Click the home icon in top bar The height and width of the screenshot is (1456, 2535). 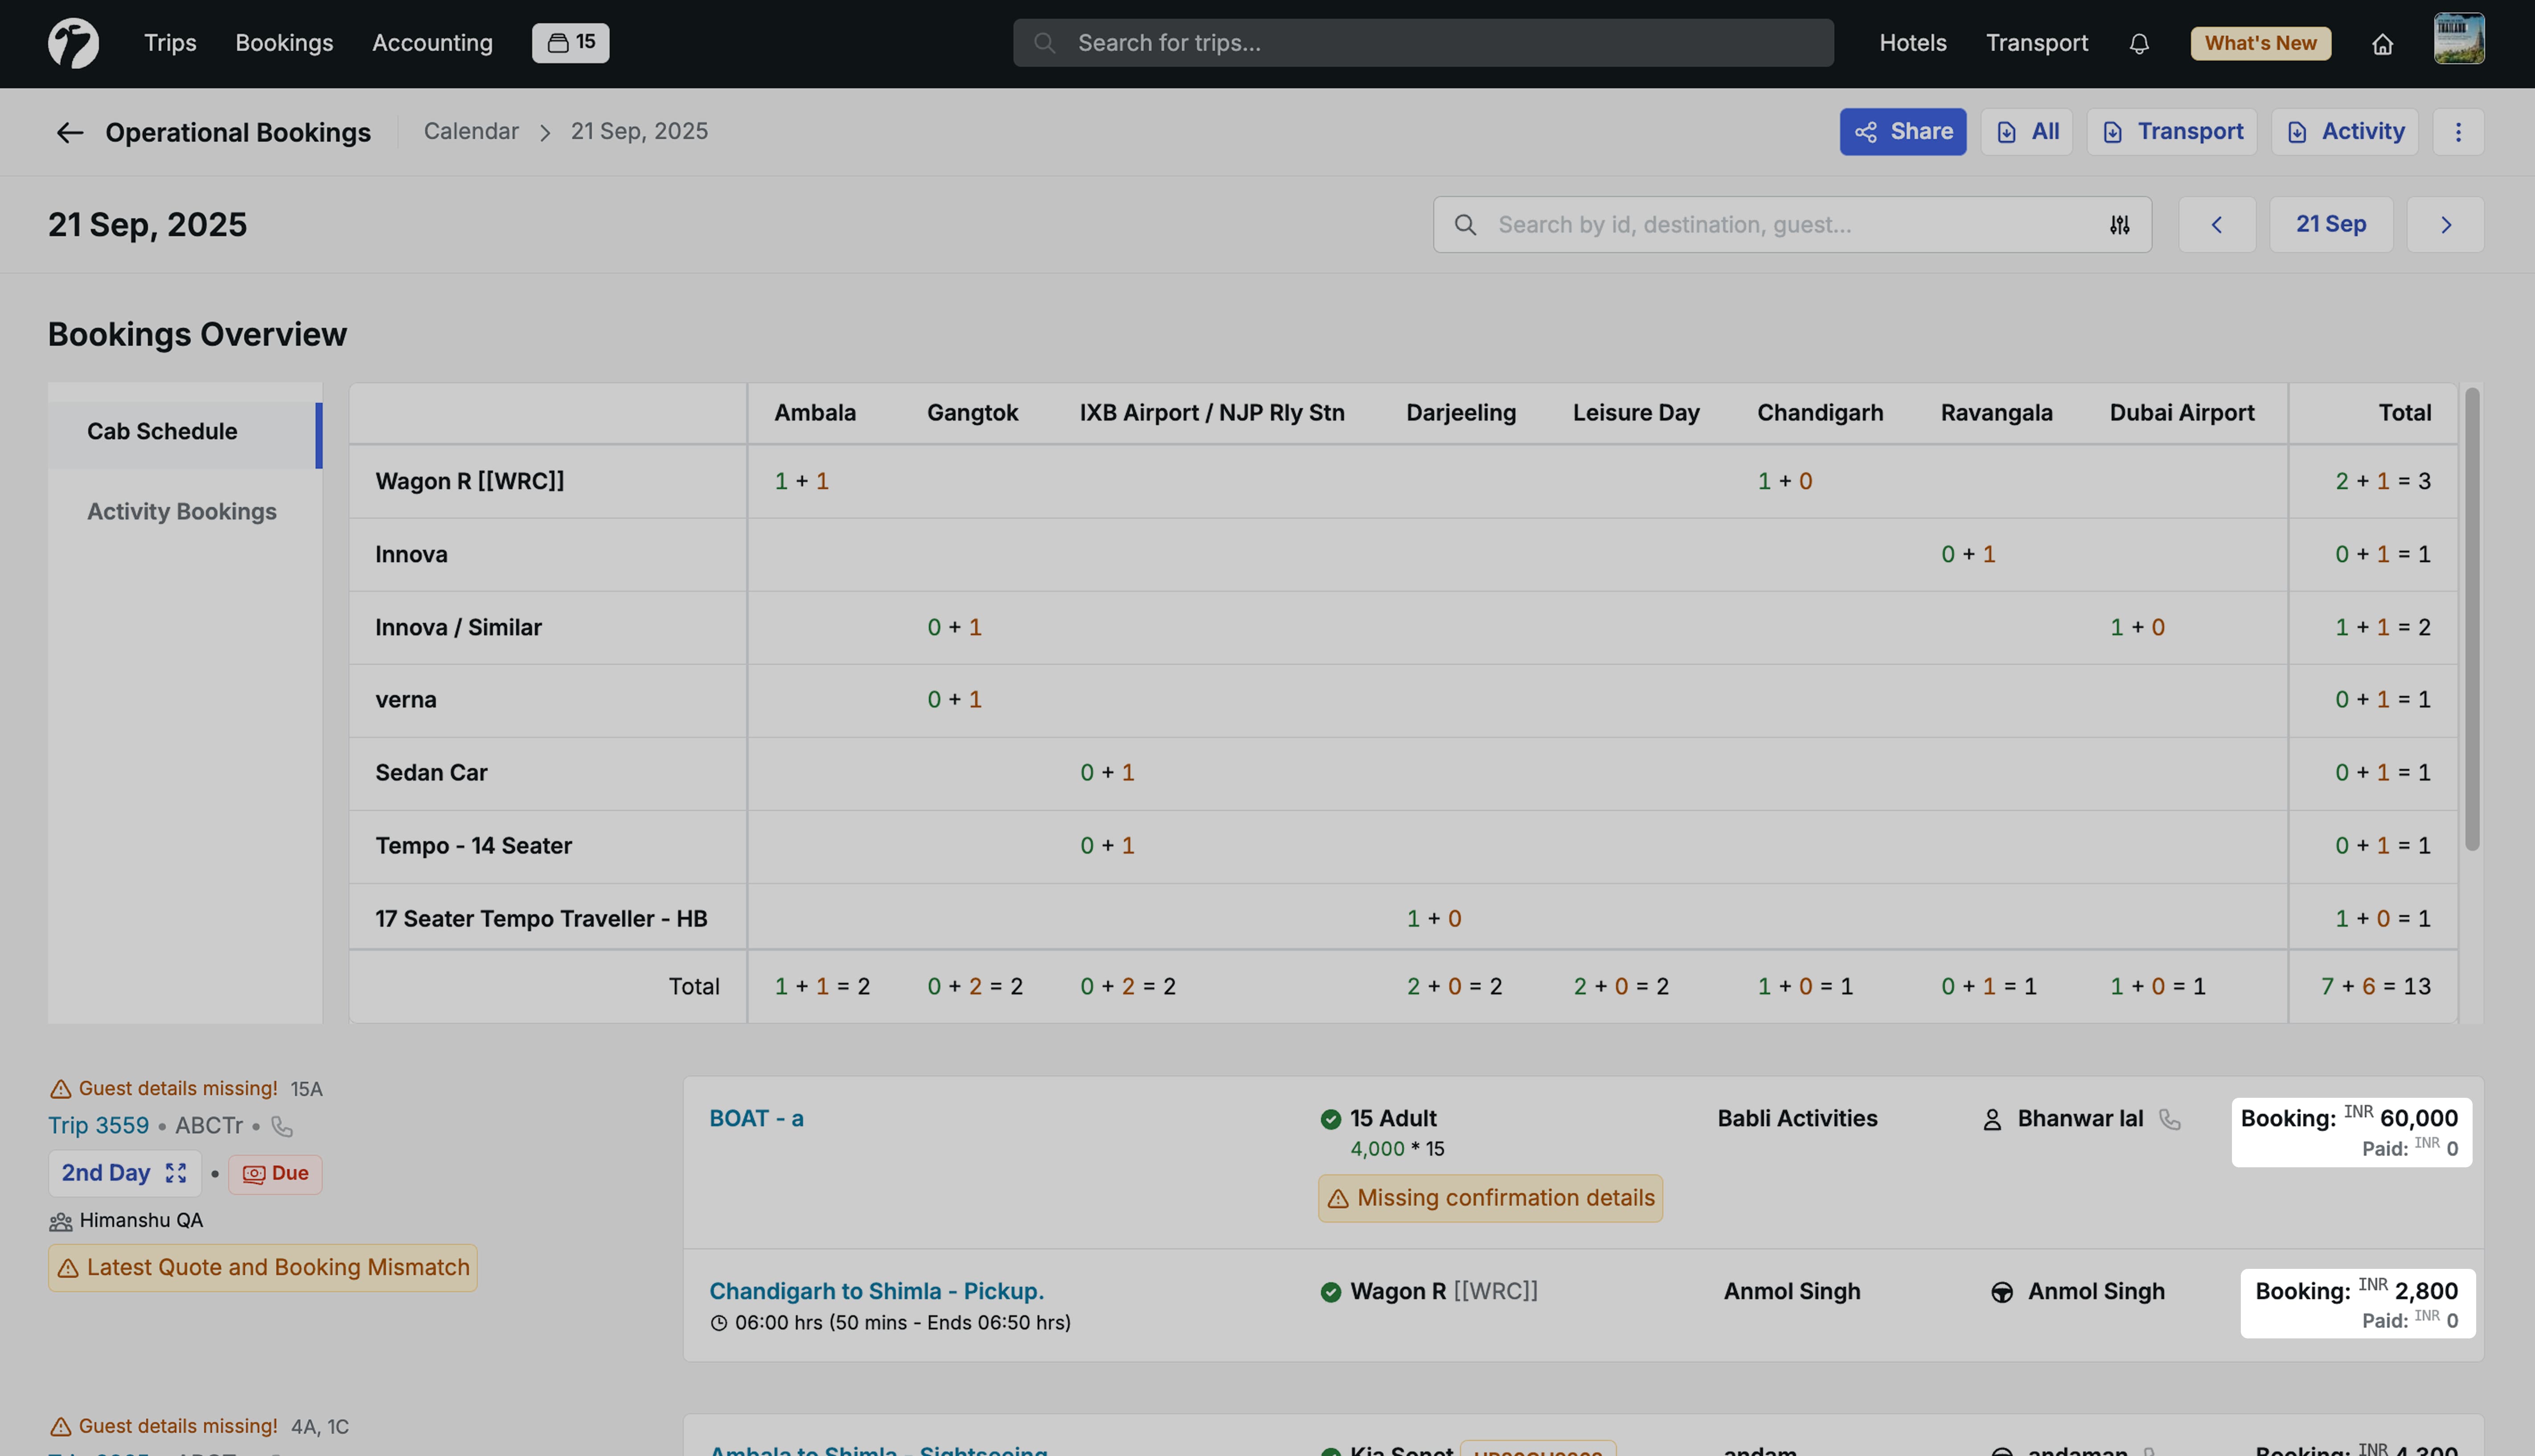pos(2383,43)
